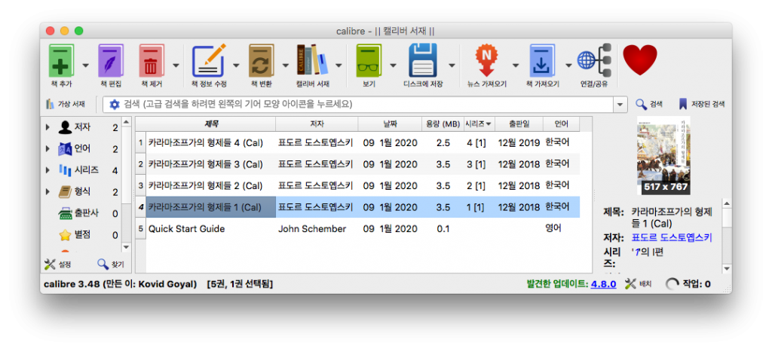Open the dropdown arrow next to 디스크에 저장
Image resolution: width=772 pixels, height=351 pixels.
click(452, 65)
